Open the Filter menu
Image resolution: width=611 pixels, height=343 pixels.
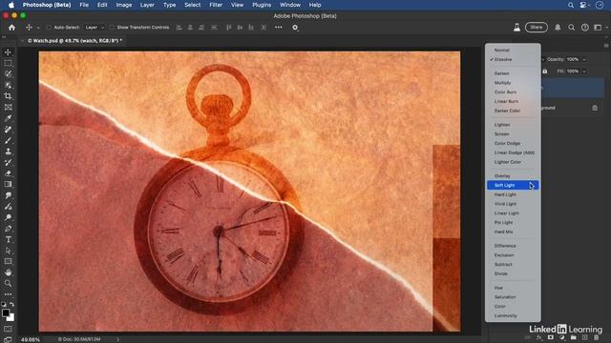[x=216, y=5]
